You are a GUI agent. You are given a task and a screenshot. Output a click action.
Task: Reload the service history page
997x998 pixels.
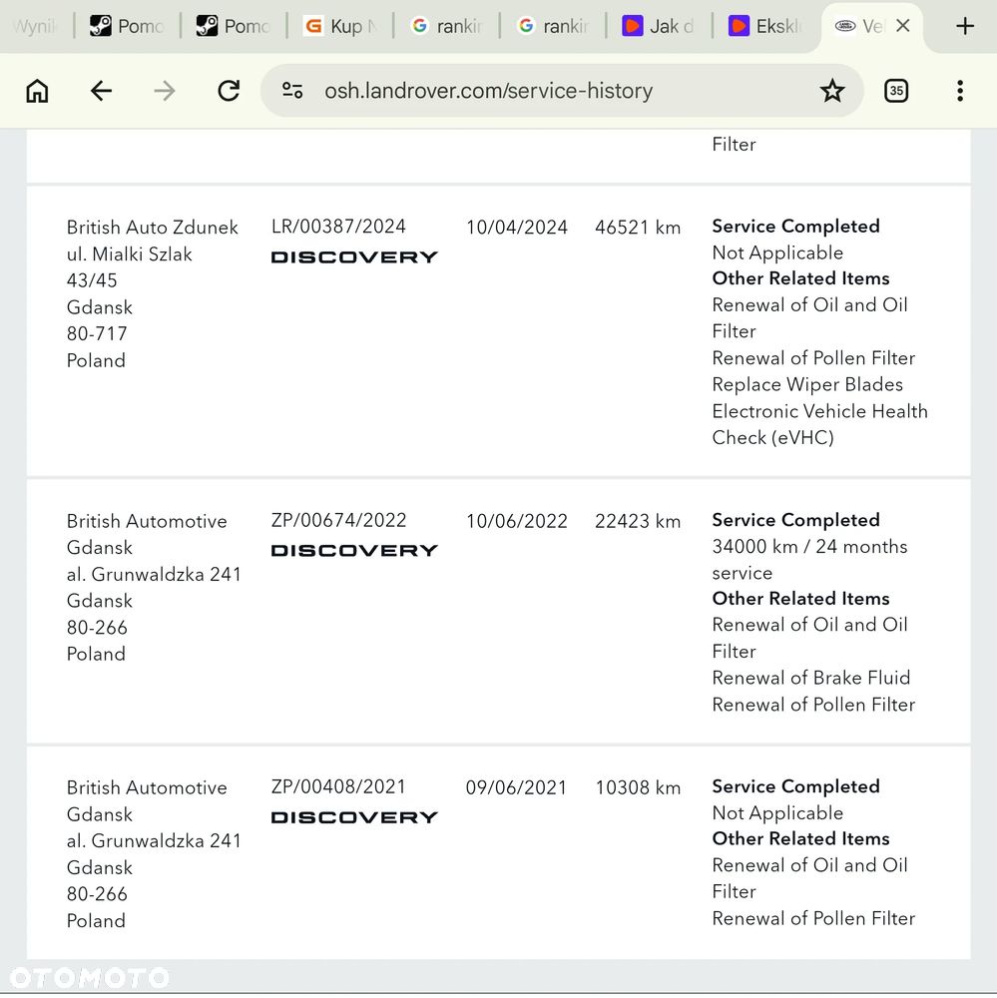229,91
